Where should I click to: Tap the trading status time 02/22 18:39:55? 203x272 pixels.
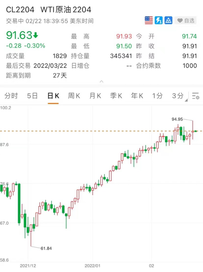click(47, 21)
